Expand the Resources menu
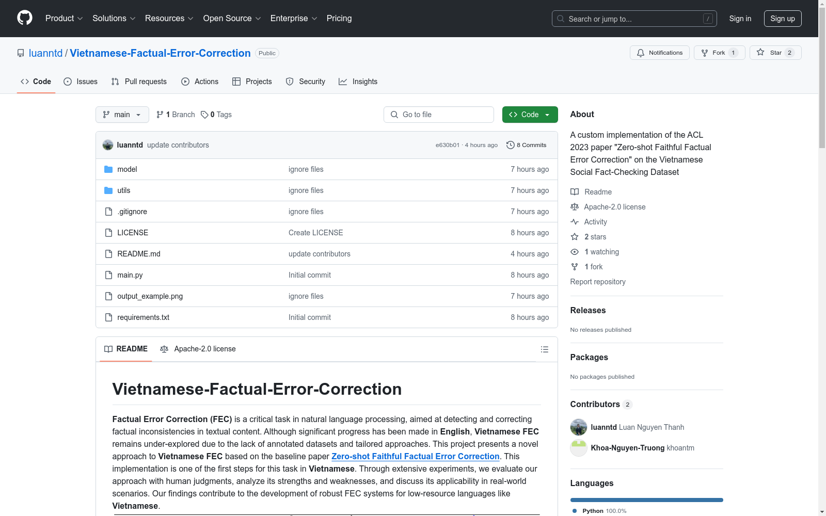826x516 pixels. (x=169, y=18)
